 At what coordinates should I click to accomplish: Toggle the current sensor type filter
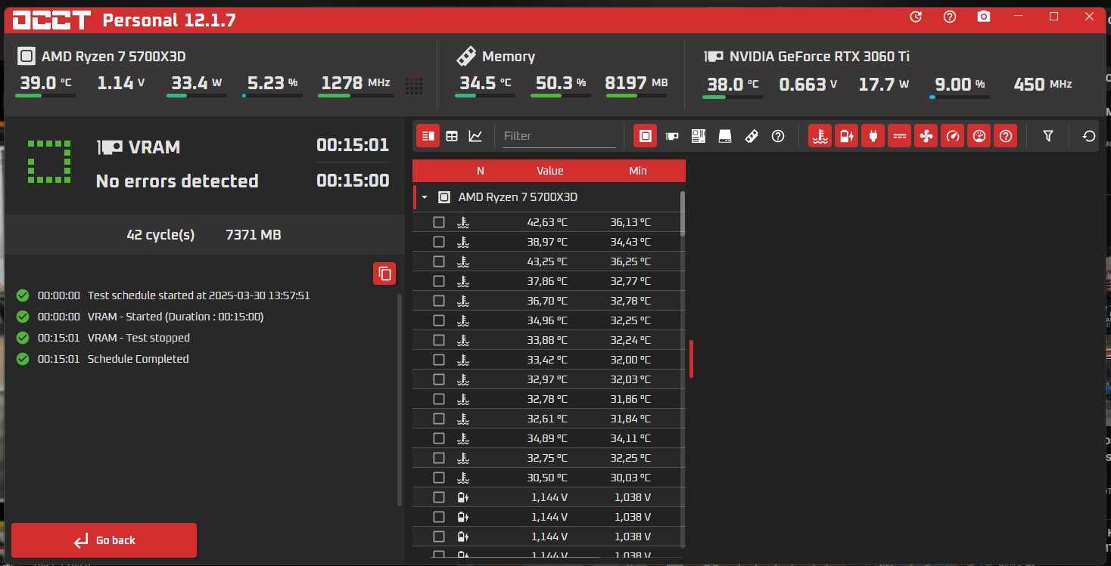pos(900,136)
